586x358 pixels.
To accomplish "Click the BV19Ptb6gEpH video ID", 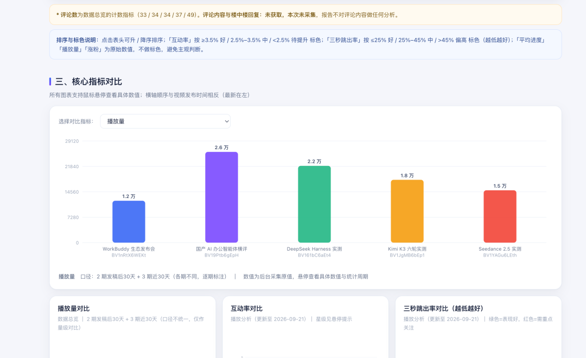I will tap(221, 255).
